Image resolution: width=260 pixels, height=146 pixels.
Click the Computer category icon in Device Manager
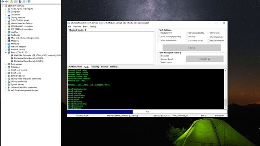[x=9, y=12]
